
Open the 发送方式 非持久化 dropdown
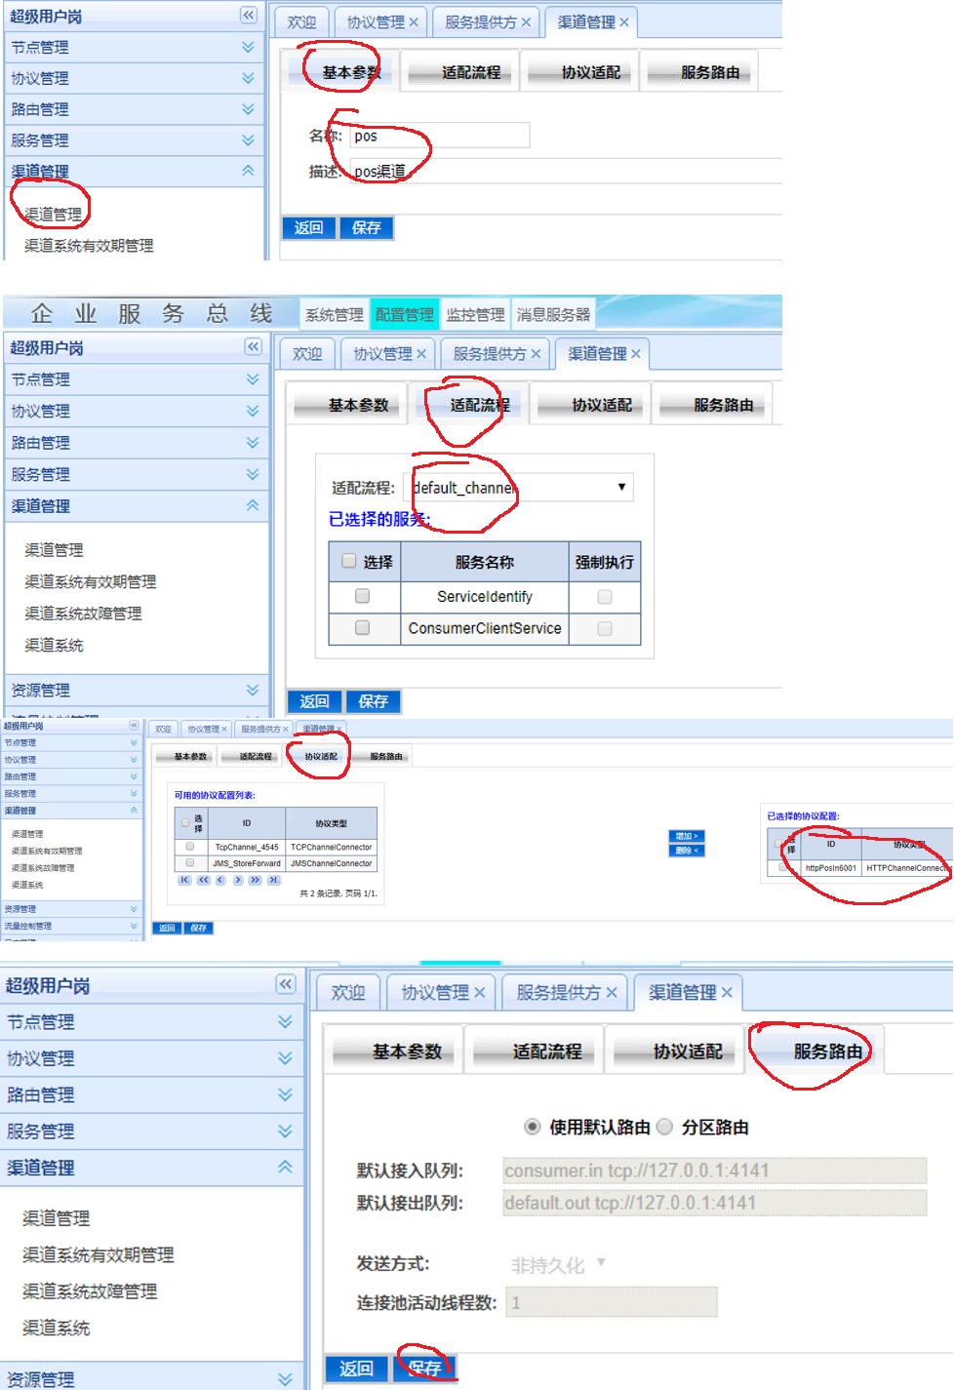(x=558, y=1265)
